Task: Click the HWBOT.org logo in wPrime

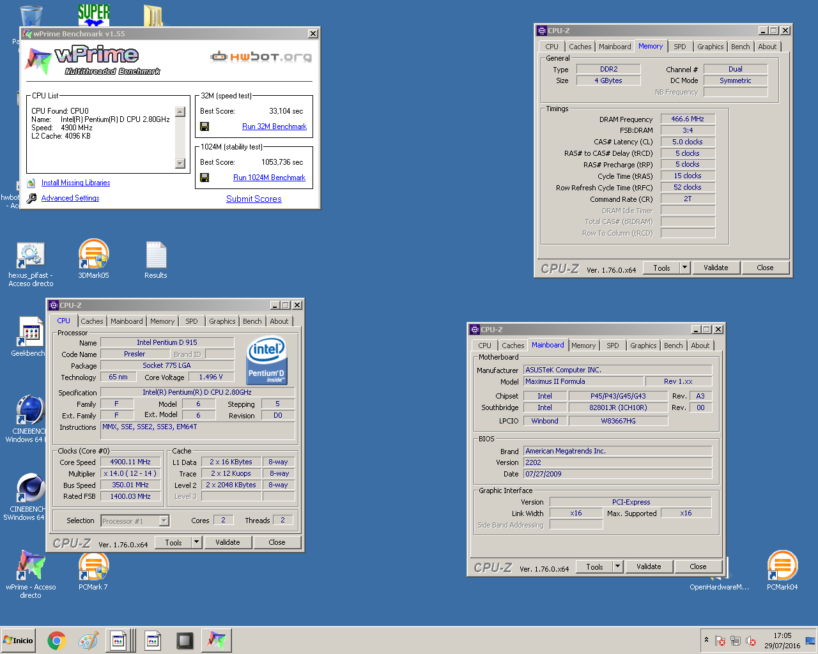Action: (x=261, y=57)
